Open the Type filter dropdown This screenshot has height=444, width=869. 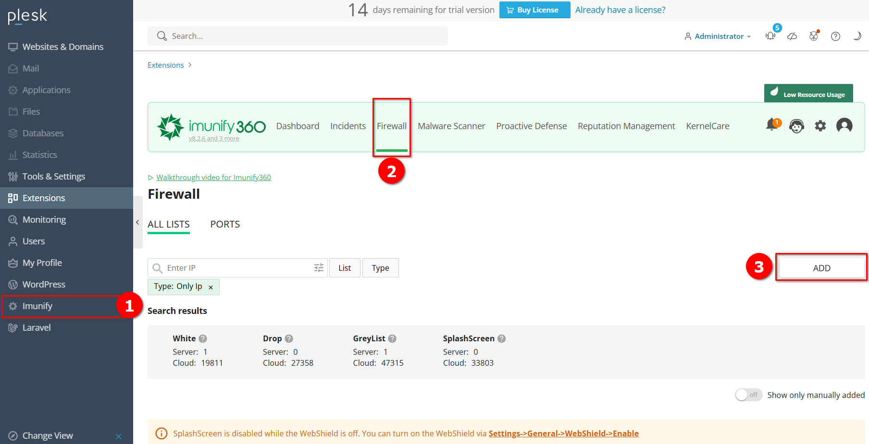[380, 268]
